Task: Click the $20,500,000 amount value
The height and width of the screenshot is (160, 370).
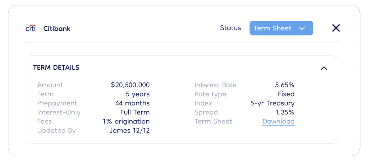Action: 130,85
